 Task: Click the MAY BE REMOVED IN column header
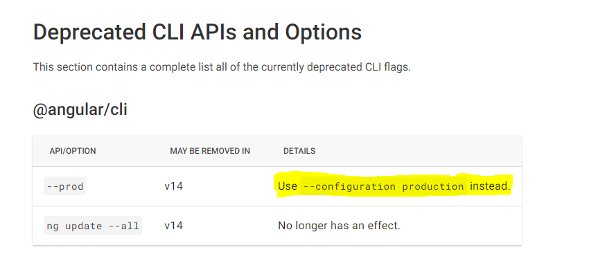point(210,151)
